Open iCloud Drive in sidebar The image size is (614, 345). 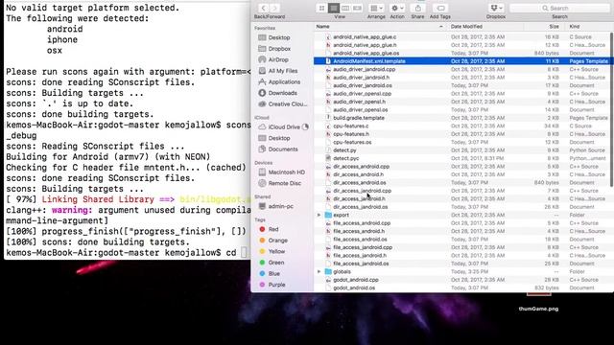[284, 127]
